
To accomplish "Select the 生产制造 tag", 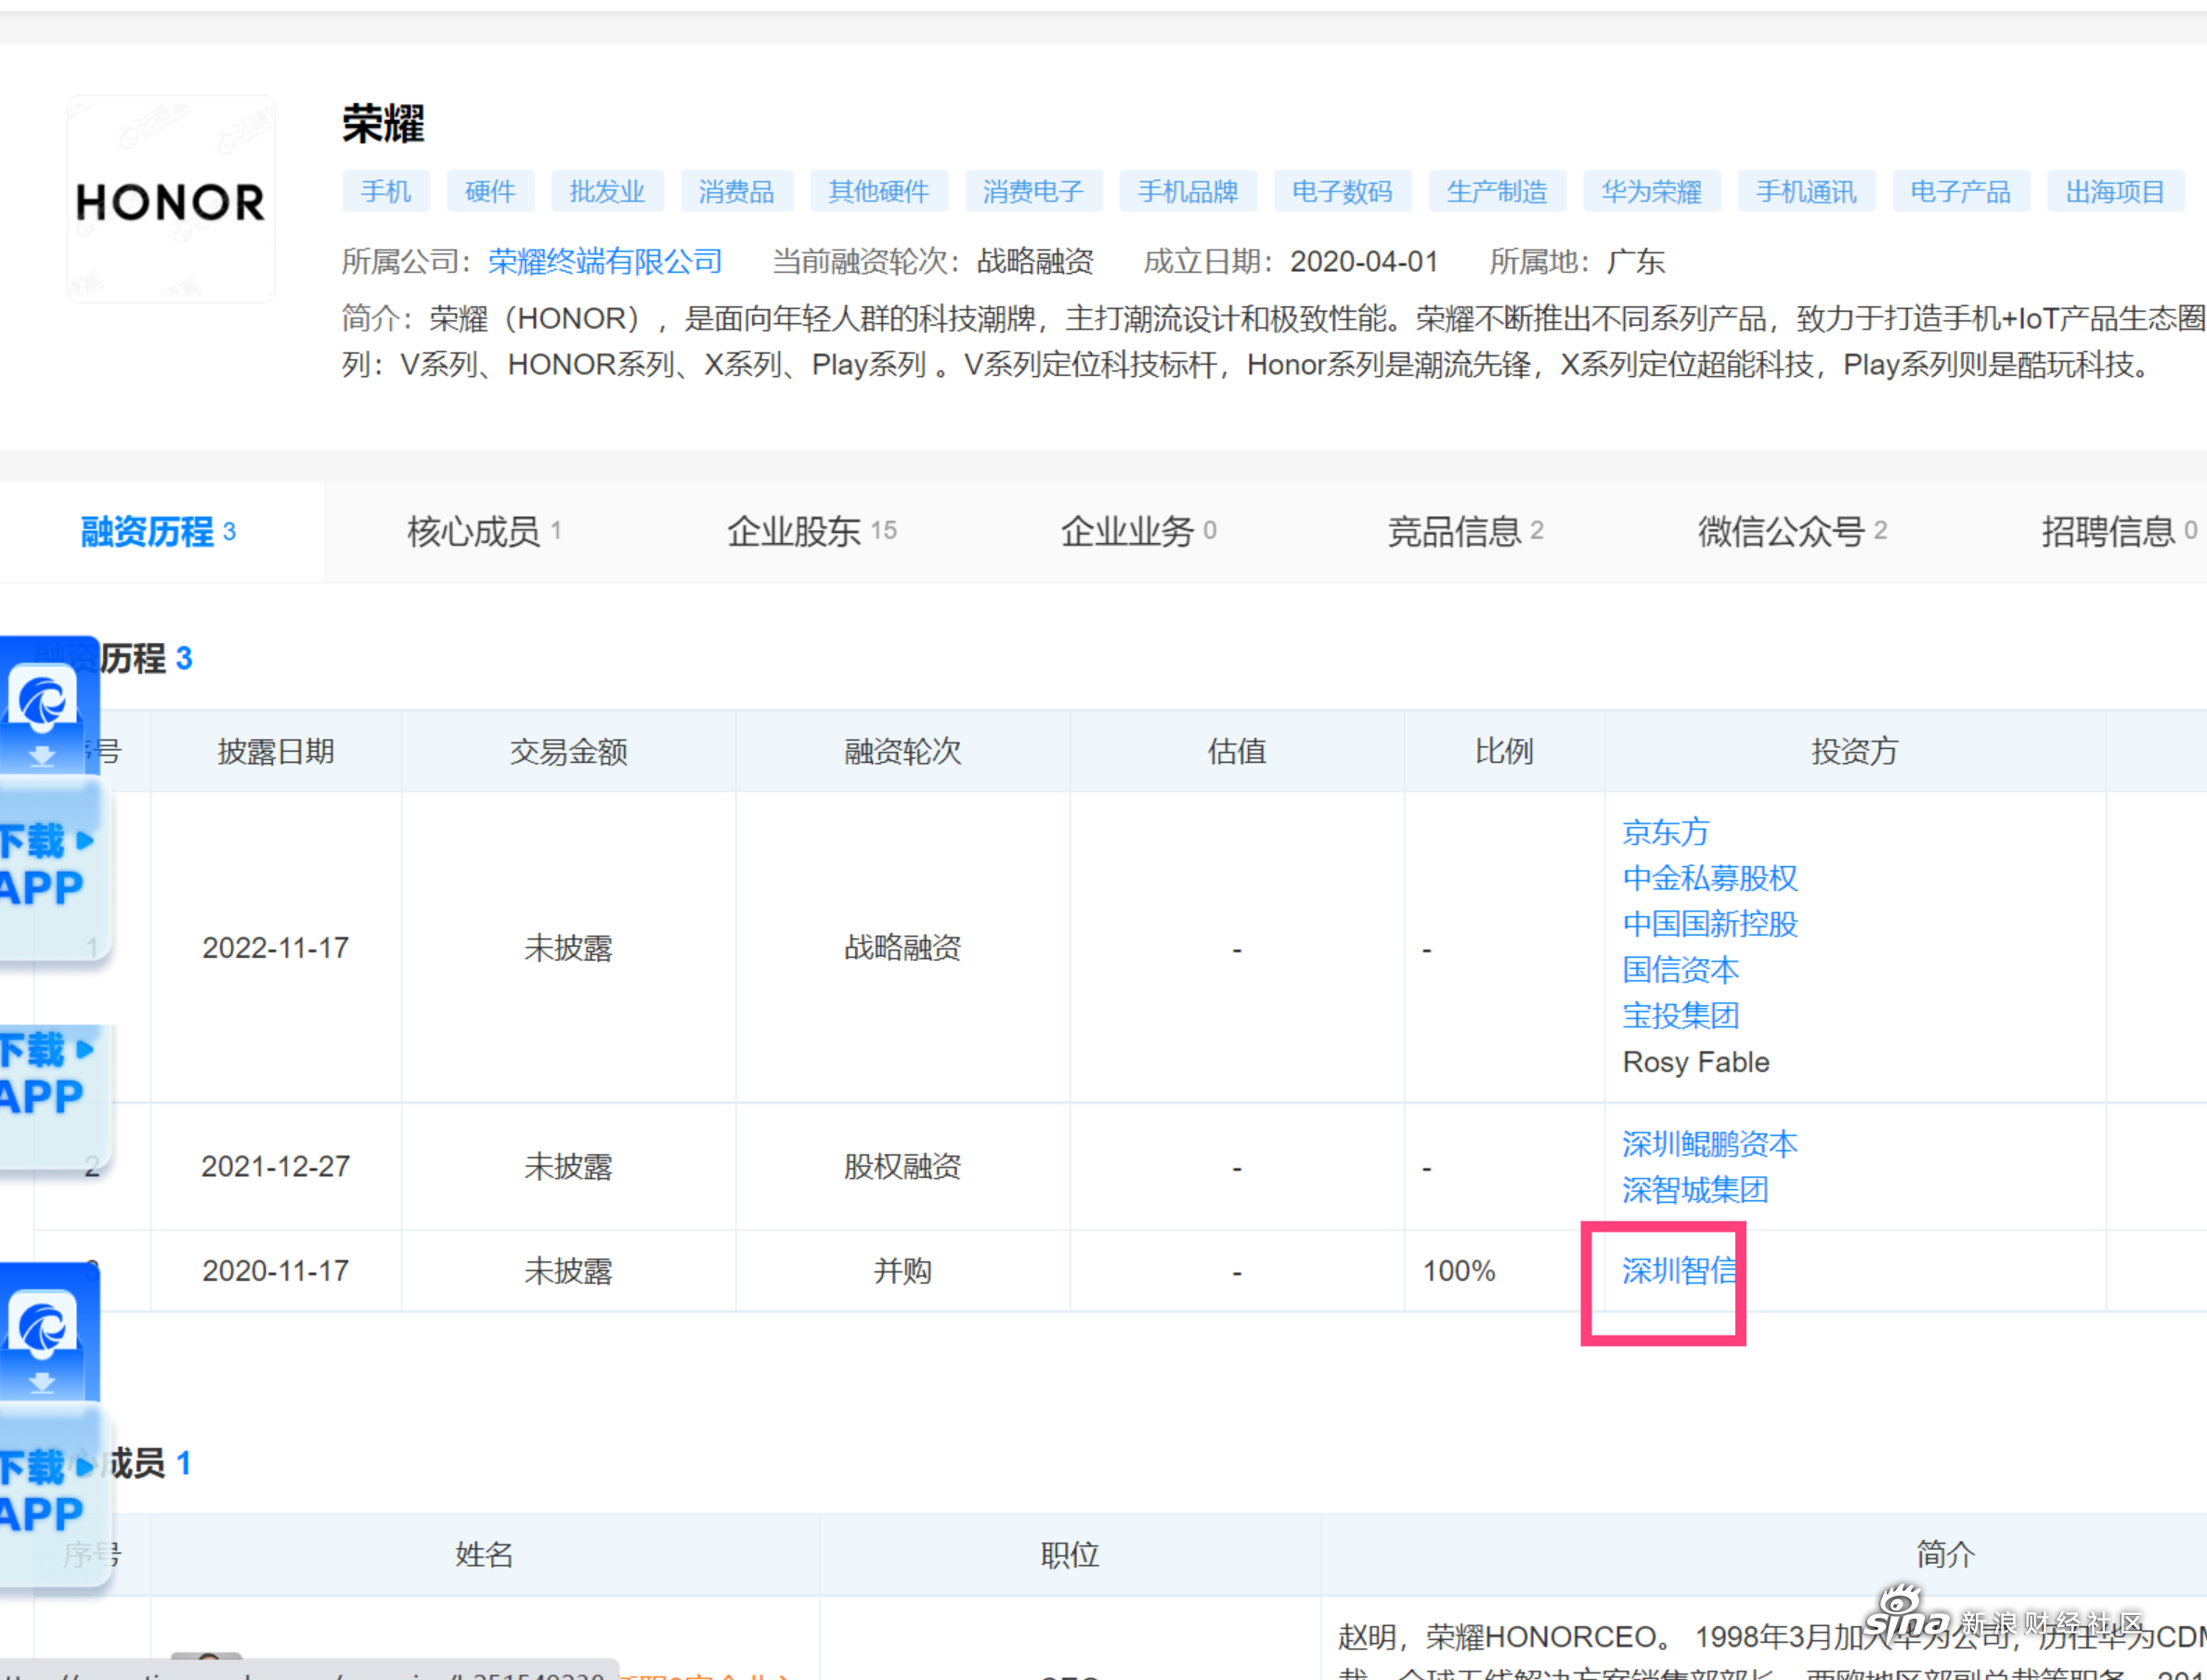I will [1498, 191].
